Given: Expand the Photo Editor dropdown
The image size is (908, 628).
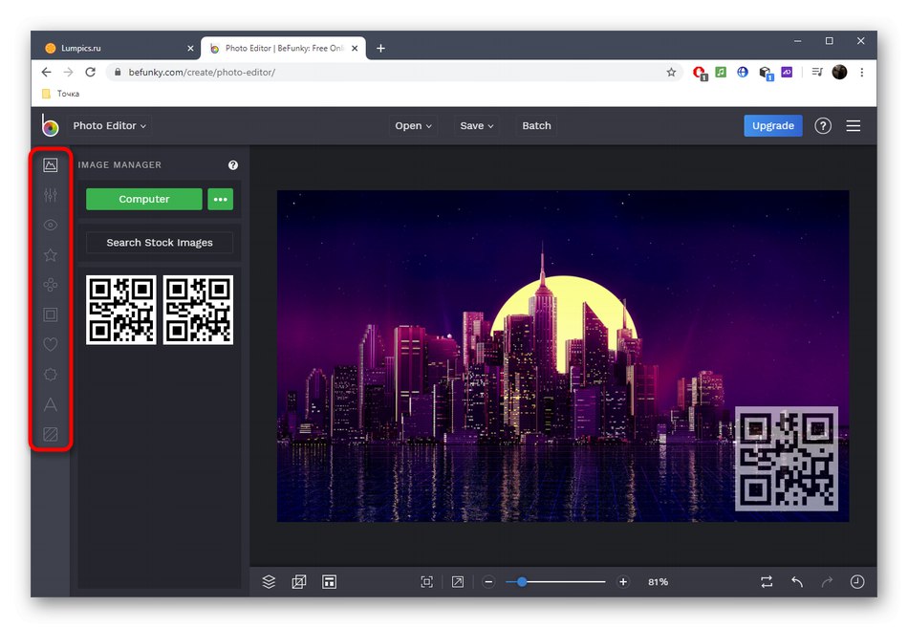Looking at the screenshot, I should pyautogui.click(x=110, y=126).
